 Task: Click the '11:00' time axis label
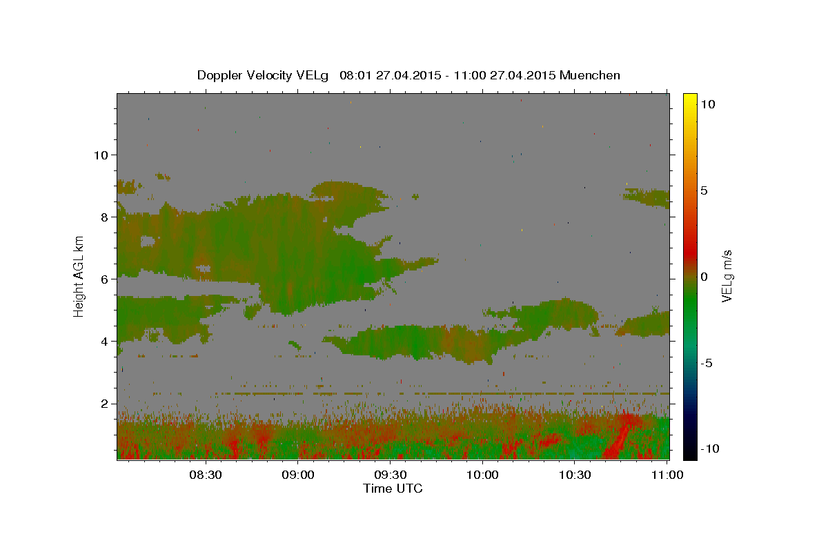click(x=667, y=475)
